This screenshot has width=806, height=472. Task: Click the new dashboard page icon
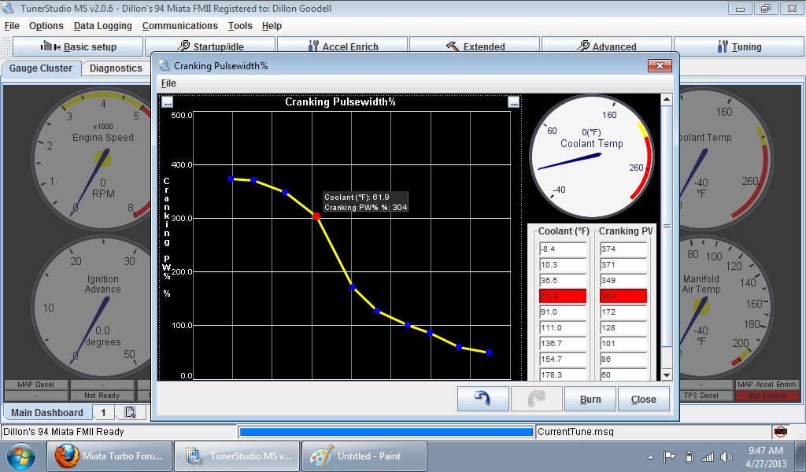[x=130, y=412]
